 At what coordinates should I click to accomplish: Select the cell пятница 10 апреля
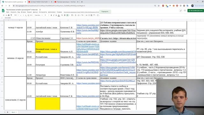tap(15, 58)
